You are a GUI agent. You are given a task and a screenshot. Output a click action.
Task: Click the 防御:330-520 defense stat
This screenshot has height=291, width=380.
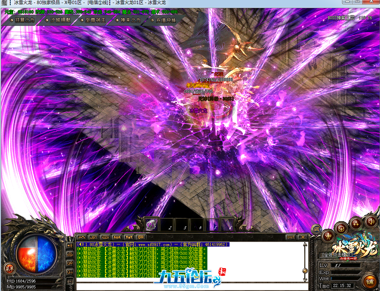click(x=49, y=12)
